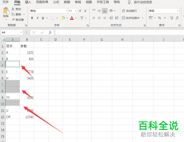Decrease decimal places icon
The height and width of the screenshot is (142, 184).
[x=177, y=18]
